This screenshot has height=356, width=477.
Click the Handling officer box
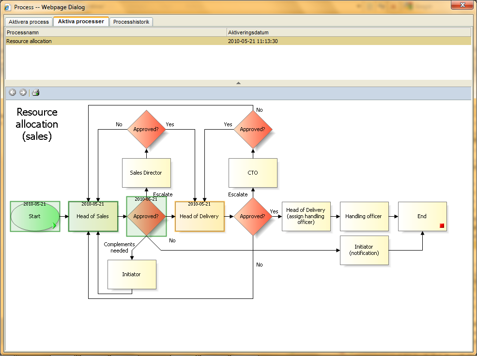coord(364,216)
